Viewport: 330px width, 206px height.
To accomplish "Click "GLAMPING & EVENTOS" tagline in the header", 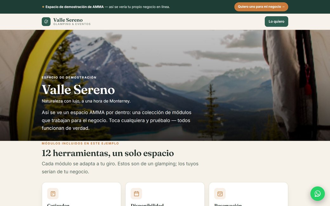I will point(72,24).
